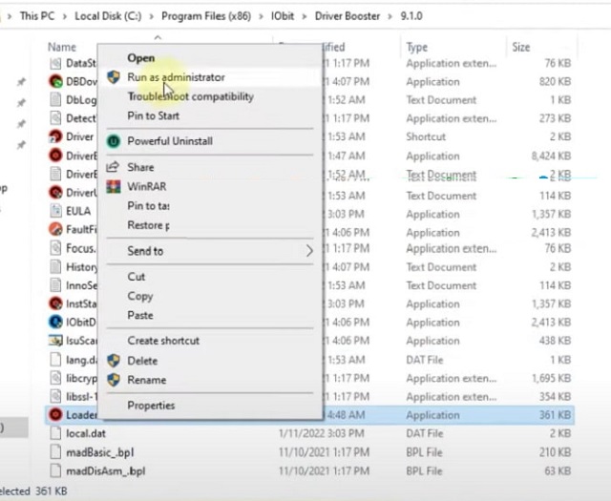
Task: Open chevron after Local Disk (C:) in path
Action: [152, 17]
